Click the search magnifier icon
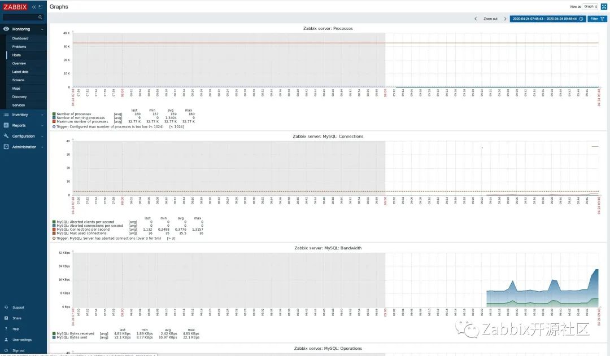The width and height of the screenshot is (610, 356). pos(40,17)
